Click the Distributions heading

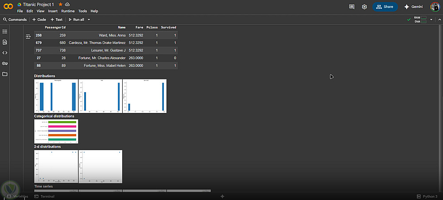click(x=45, y=76)
